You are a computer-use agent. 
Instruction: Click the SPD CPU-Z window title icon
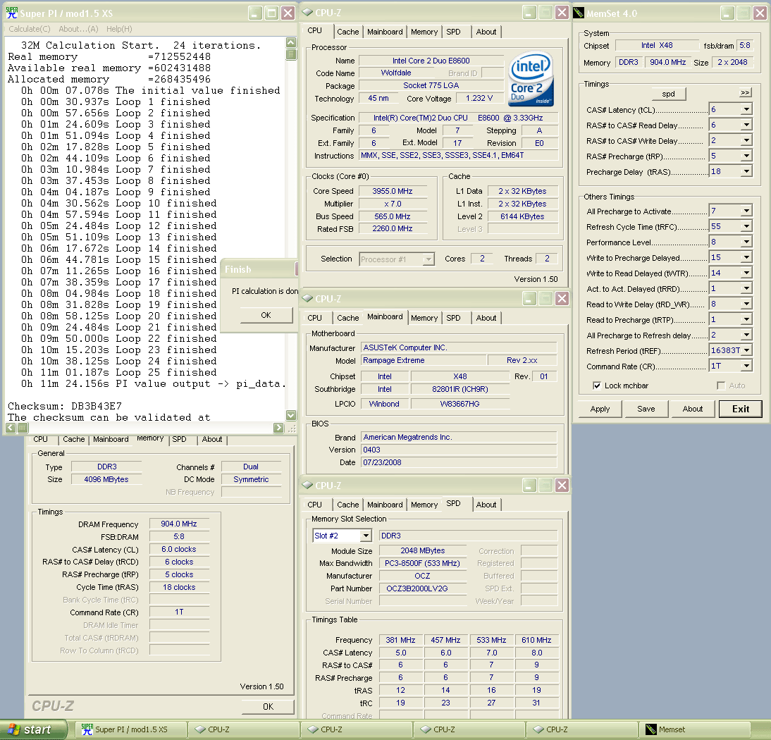point(307,486)
